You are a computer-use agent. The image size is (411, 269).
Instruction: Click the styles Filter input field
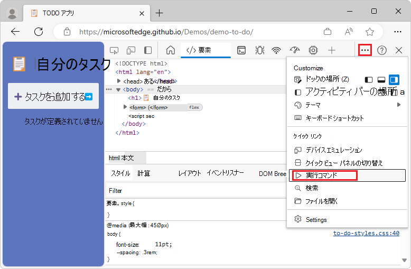coord(195,190)
